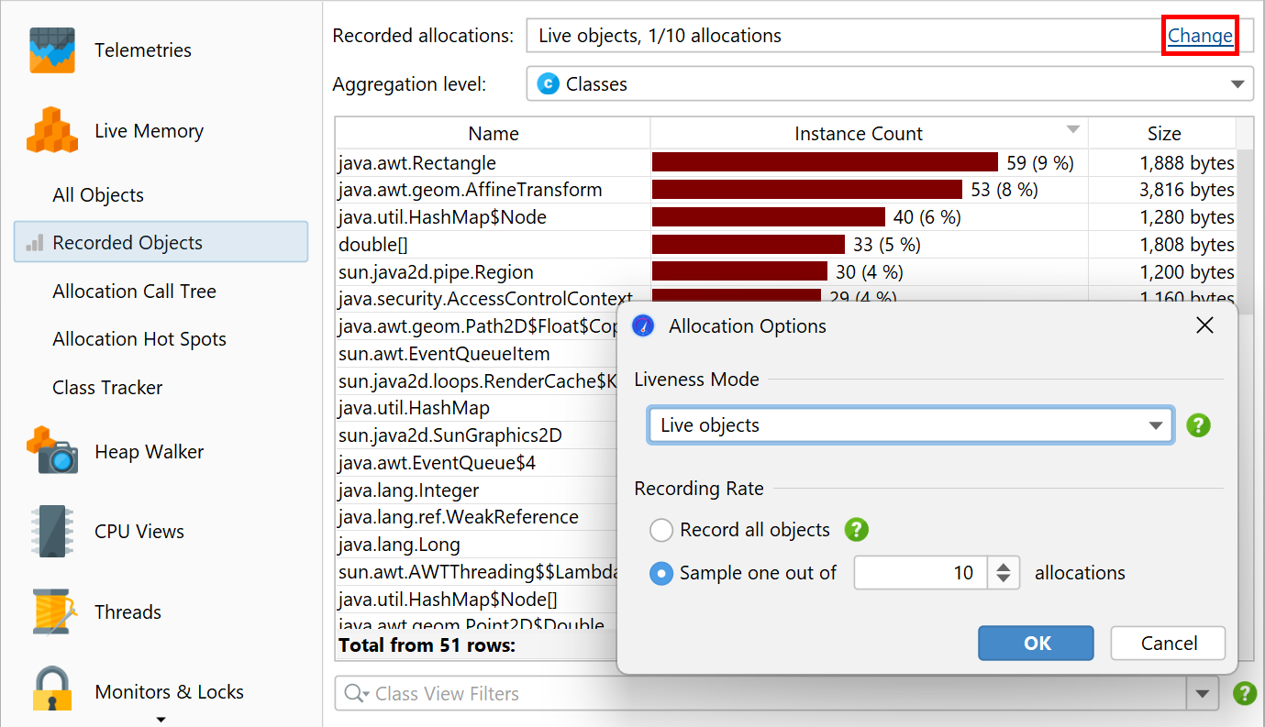This screenshot has height=727, width=1265.
Task: Select the java.util.HashMap$Node[] row
Action: [x=475, y=600]
